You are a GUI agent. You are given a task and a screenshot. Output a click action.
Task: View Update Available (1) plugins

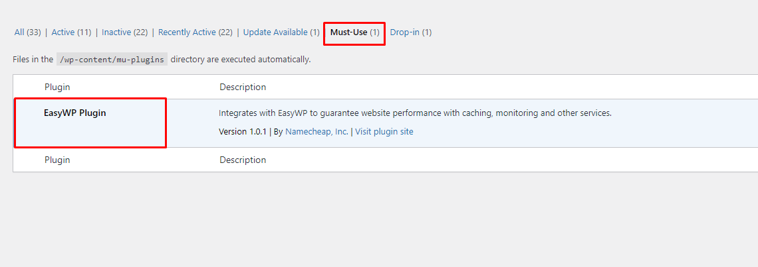click(281, 32)
